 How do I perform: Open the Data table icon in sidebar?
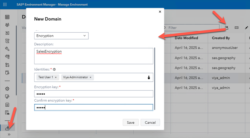point(7,17)
